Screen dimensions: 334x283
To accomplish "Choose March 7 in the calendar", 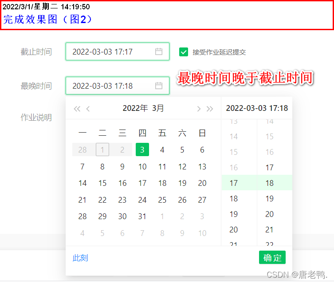I will point(83,166).
